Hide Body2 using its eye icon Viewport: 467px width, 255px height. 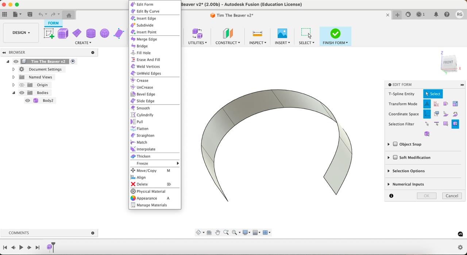28,100
